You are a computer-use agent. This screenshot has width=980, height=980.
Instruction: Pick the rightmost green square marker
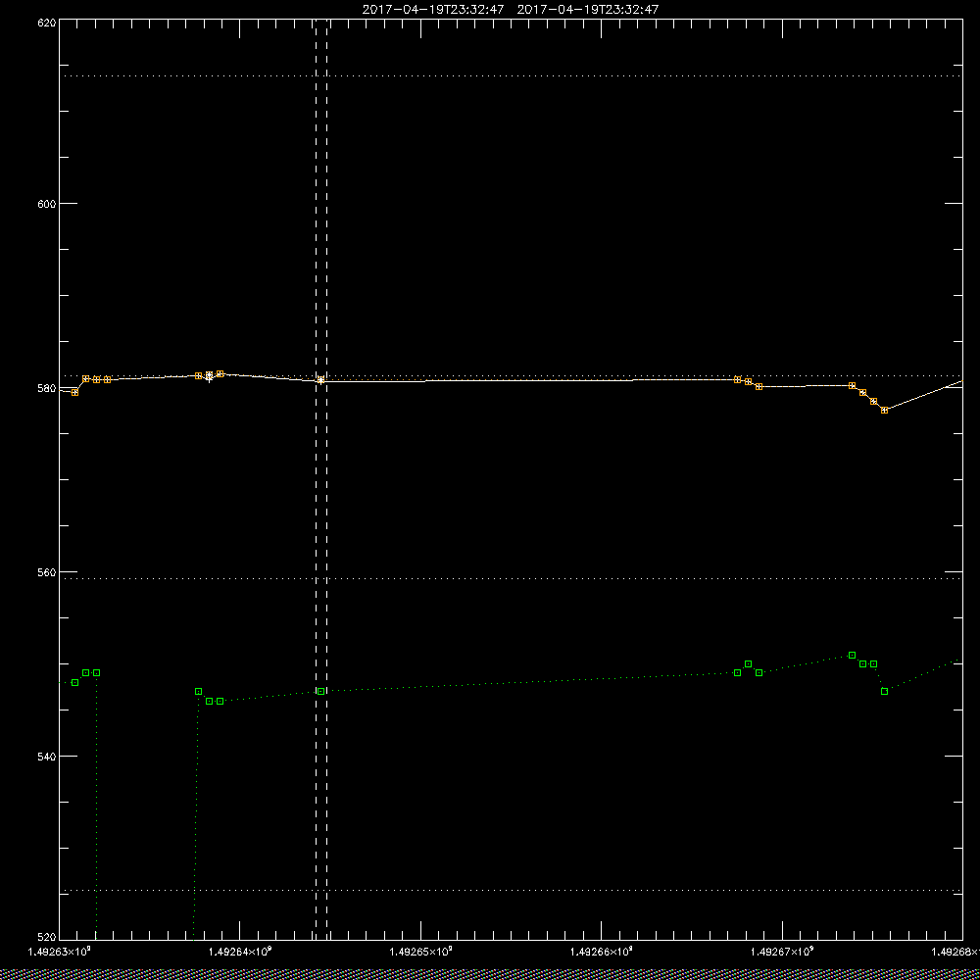coord(884,691)
